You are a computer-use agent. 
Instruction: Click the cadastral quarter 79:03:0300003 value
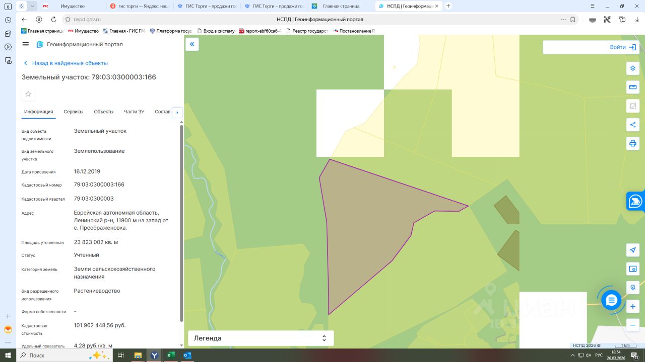tap(94, 199)
